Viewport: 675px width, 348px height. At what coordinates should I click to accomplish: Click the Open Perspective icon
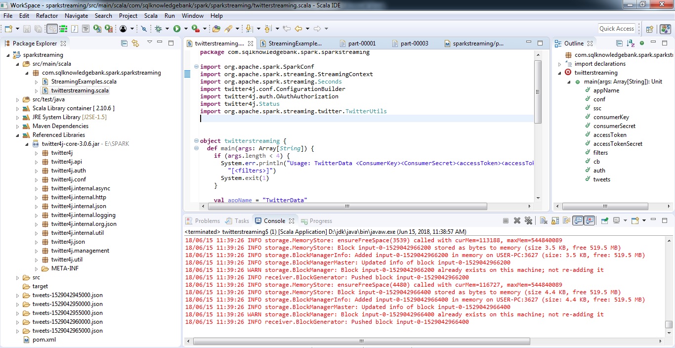(x=650, y=29)
